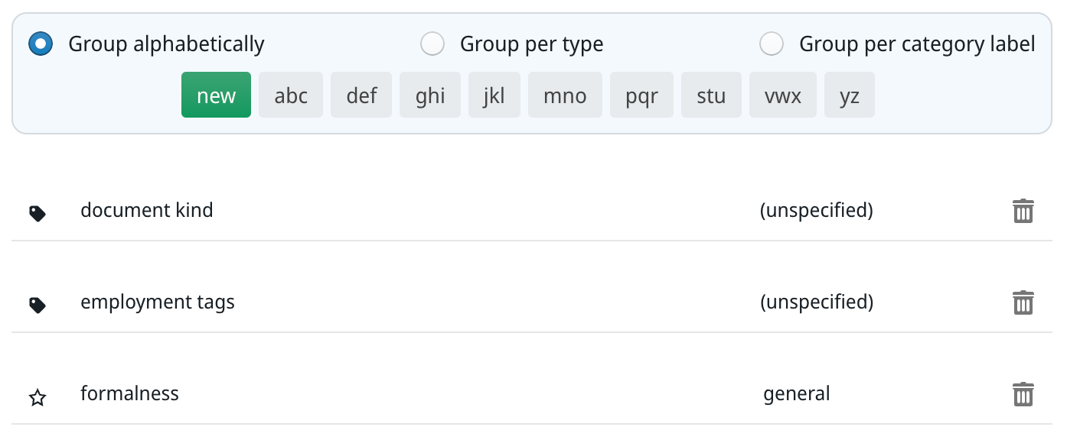Switch to the def letter group
The image size is (1067, 443).
(x=361, y=95)
